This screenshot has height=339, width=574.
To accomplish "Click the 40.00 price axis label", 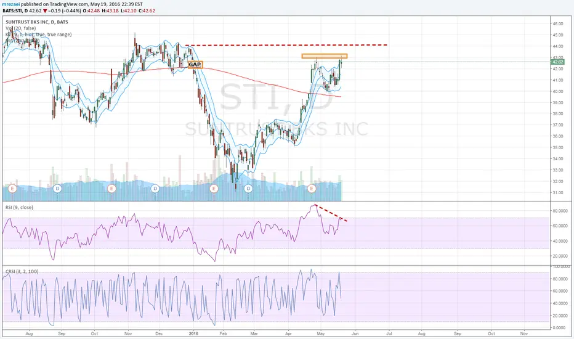I will [x=558, y=92].
